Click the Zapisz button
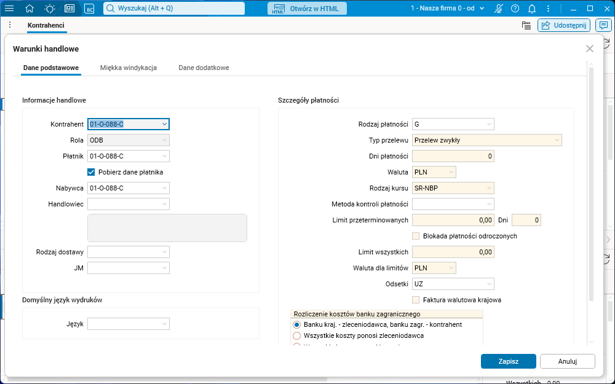The image size is (615, 384). [508, 361]
